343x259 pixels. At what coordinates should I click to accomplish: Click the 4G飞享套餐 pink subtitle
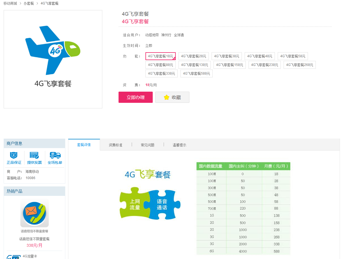(x=135, y=22)
